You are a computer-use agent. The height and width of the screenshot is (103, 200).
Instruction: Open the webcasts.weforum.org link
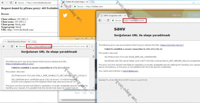click(20, 64)
